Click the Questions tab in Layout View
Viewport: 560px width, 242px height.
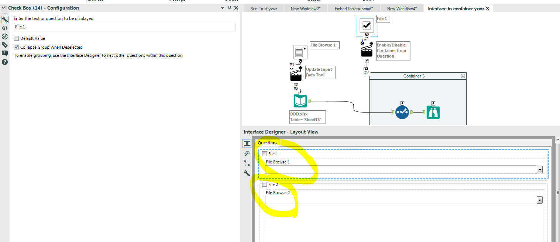click(x=267, y=143)
